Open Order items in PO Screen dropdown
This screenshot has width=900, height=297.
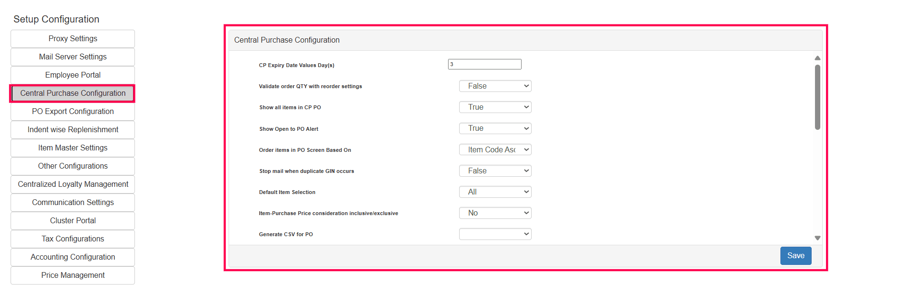coord(495,150)
